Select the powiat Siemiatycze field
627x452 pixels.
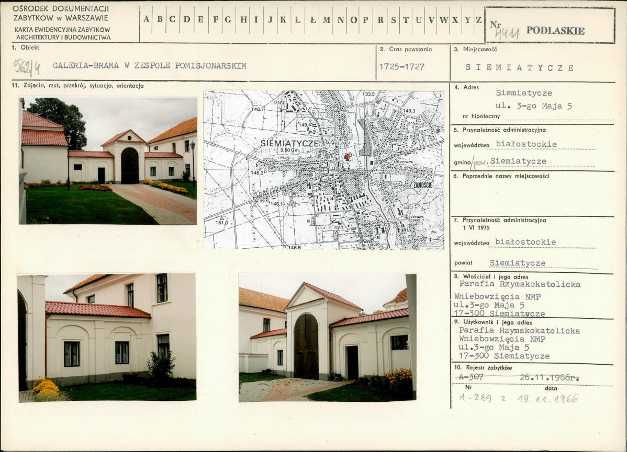518,263
